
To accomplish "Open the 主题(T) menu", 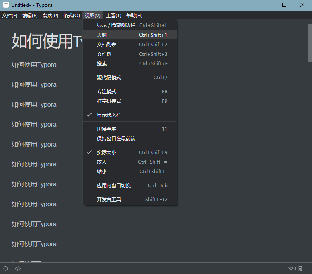I will click(x=113, y=15).
